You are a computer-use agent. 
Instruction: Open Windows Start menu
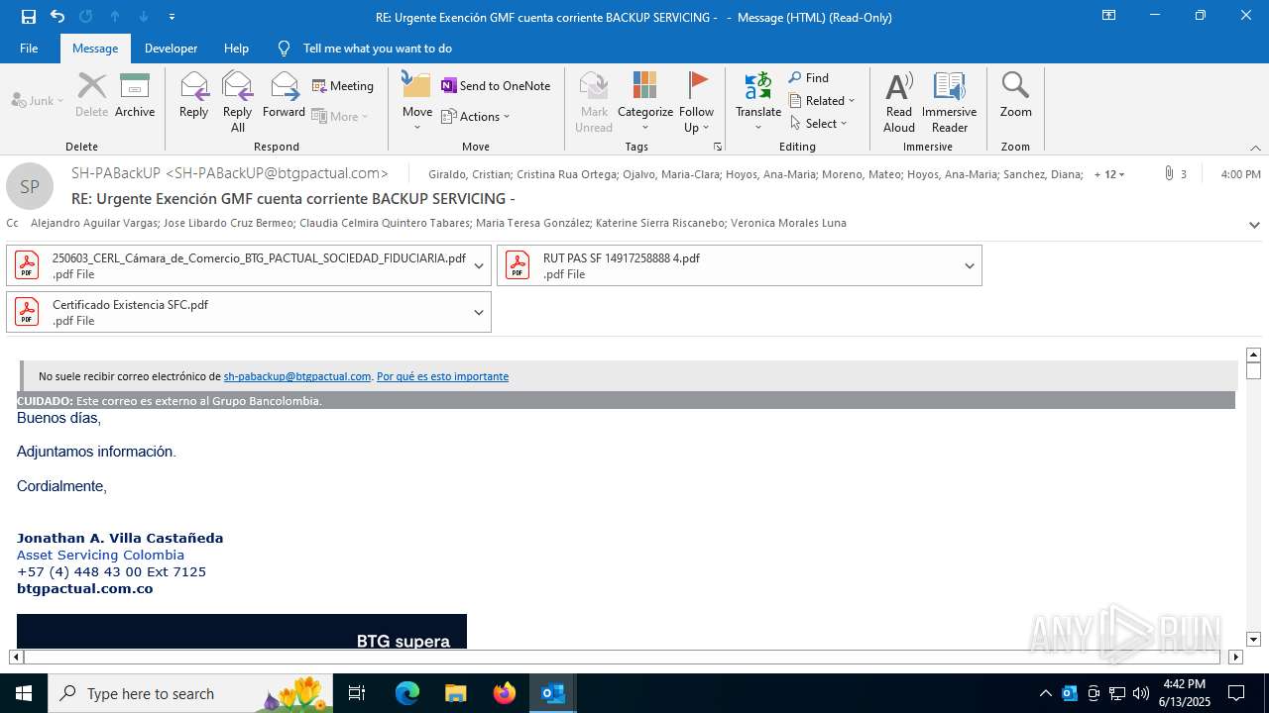point(24,693)
